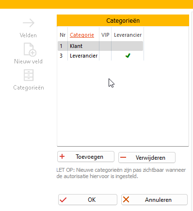The width and height of the screenshot is (193, 211).
Task: Cancel the dialog with Annuleren
Action: pyautogui.click(x=154, y=200)
